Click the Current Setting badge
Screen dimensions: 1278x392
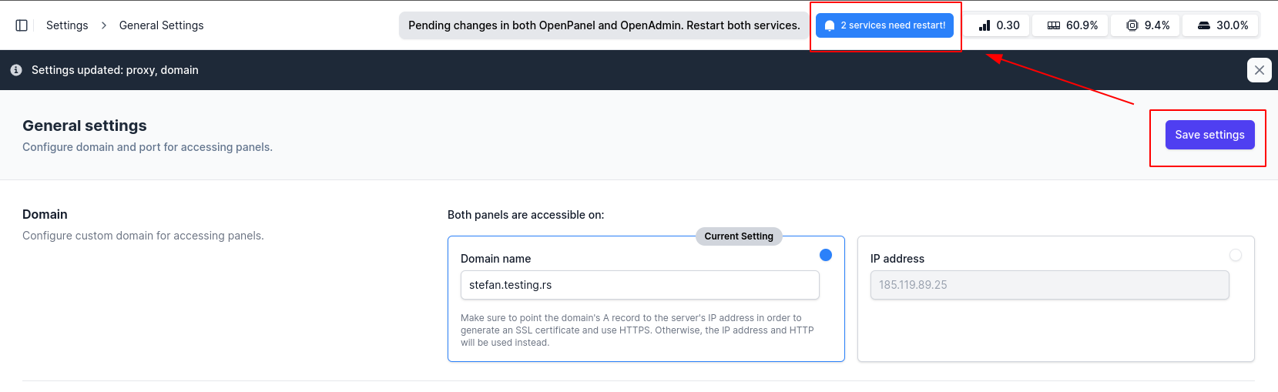click(738, 236)
